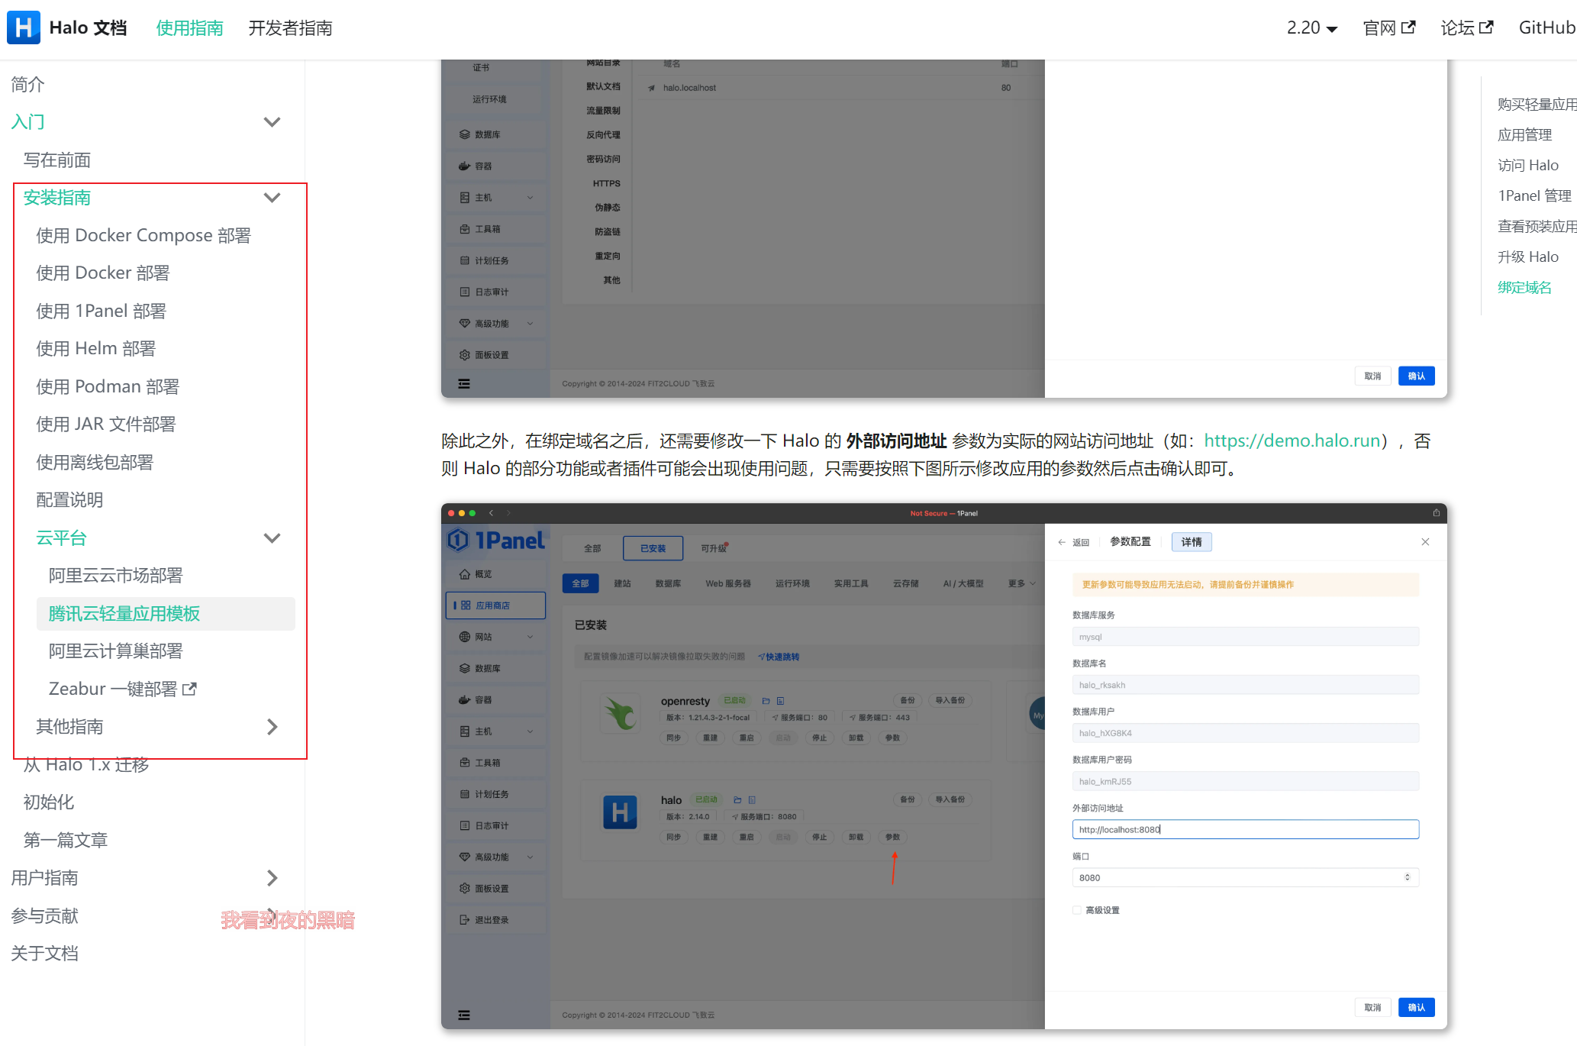The width and height of the screenshot is (1577, 1046).
Task: Jump to 绑定域名 in table of contents
Action: tap(1524, 287)
